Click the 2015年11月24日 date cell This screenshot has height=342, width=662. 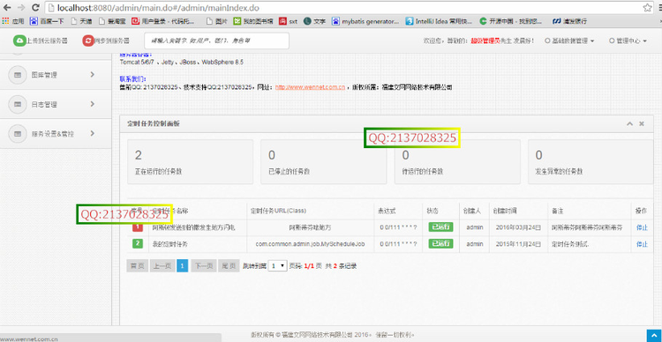click(x=518, y=244)
